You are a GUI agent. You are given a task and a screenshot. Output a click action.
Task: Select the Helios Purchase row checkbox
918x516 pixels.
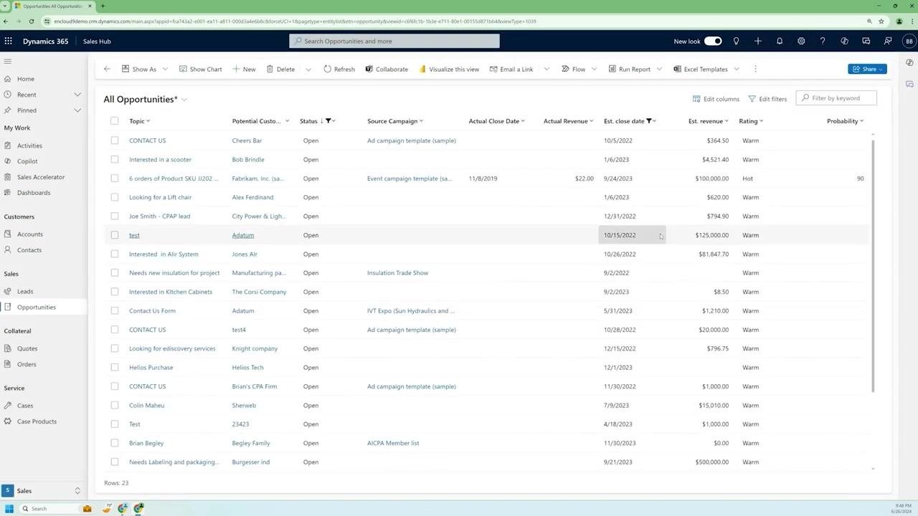pos(115,368)
